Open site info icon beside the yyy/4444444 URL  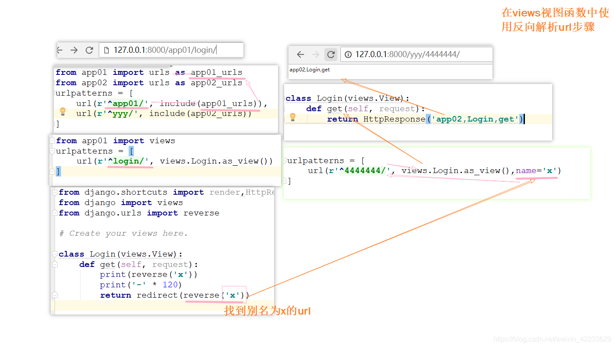(x=348, y=55)
